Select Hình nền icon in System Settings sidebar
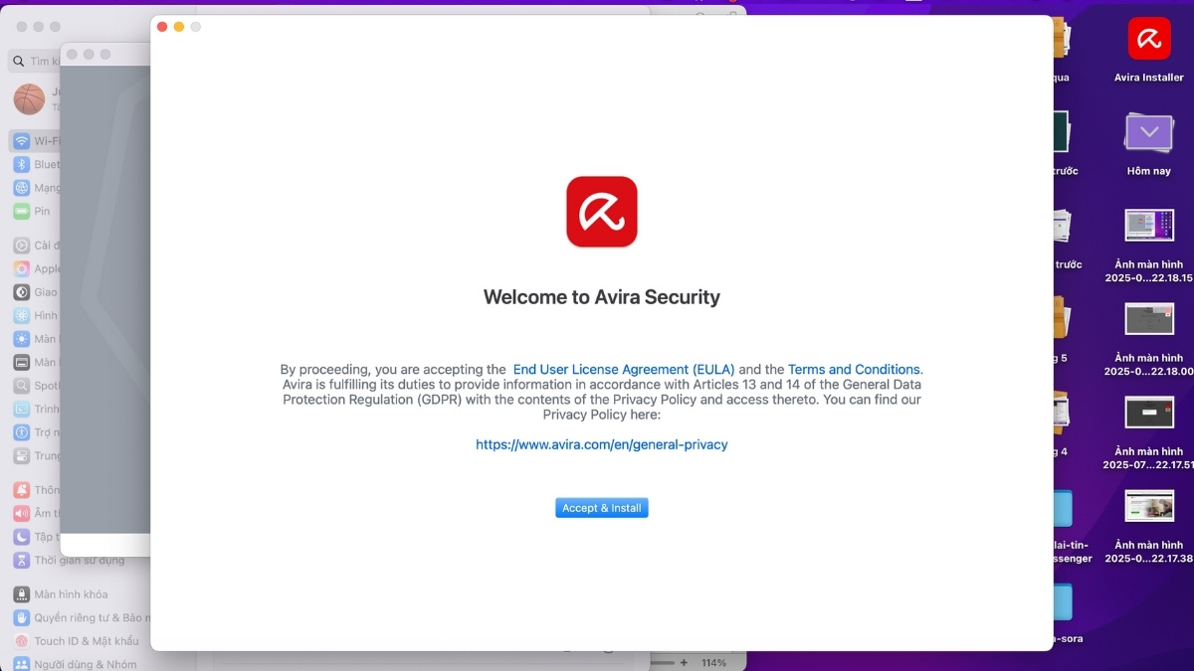 [22, 315]
